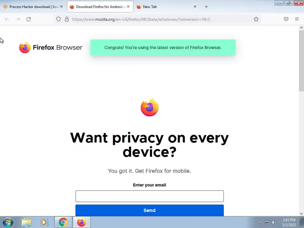The width and height of the screenshot is (304, 228).
Task: Show hidden system tray icons
Action: 259,222
